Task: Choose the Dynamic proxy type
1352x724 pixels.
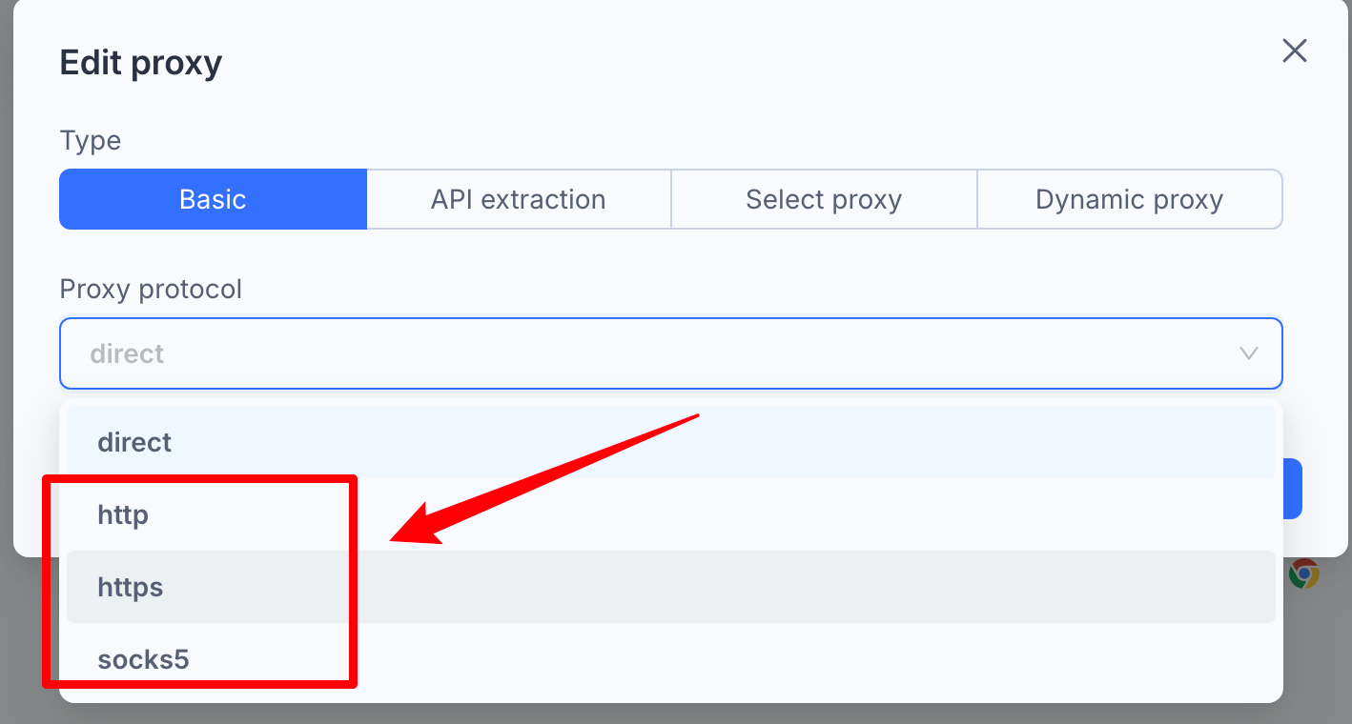Action: [1130, 199]
